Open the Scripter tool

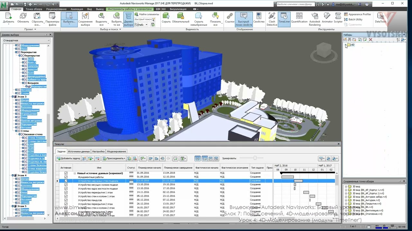click(x=338, y=18)
